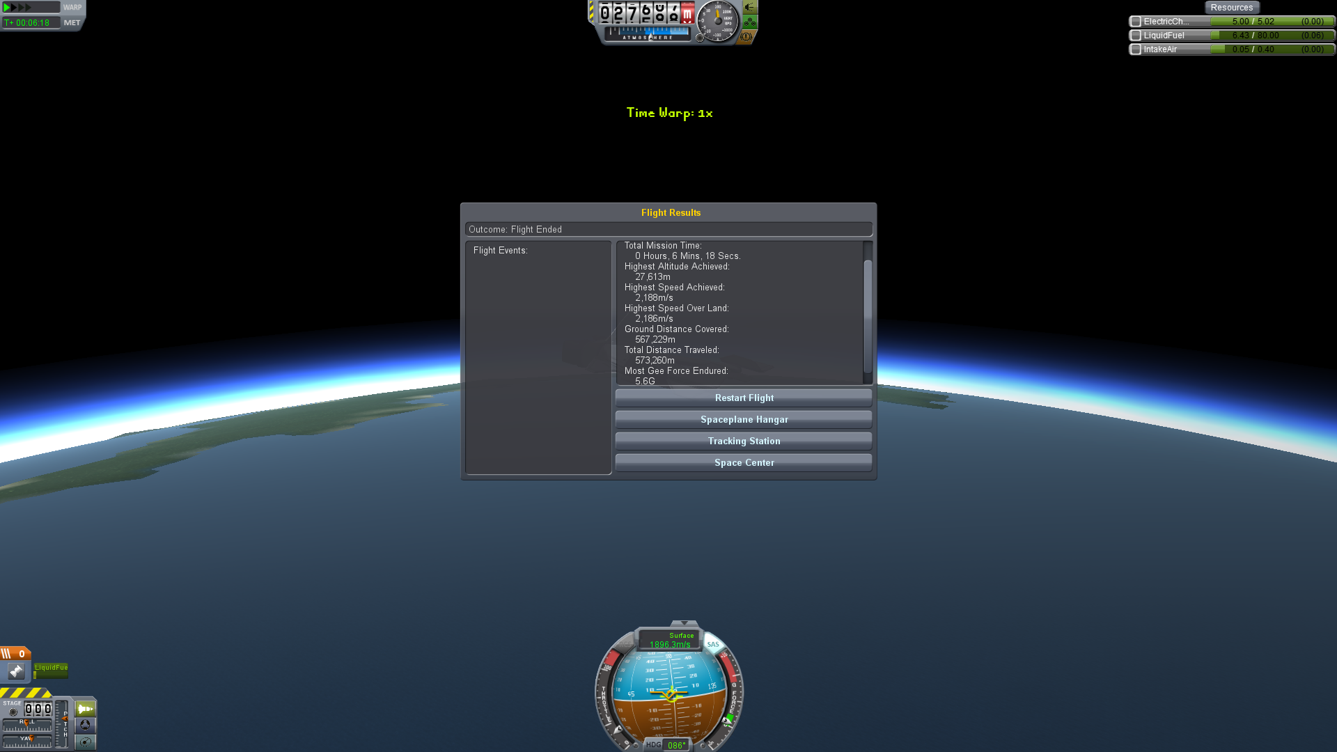Screen dimensions: 1337x752
Task: Click the vertical speed gauge
Action: point(717,21)
